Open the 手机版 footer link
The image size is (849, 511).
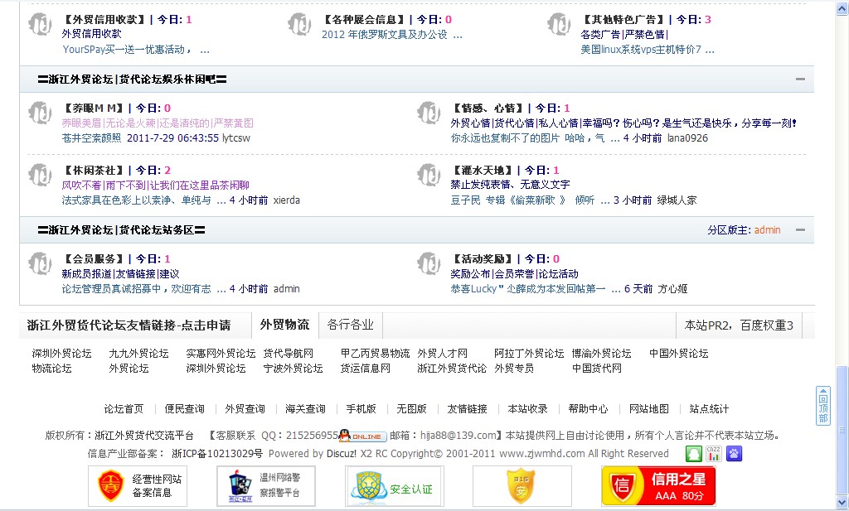361,409
